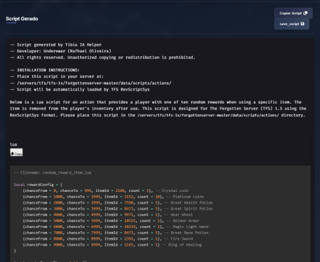Click the 'local rewardConfig = {' line
Viewport: 320px width, 262px height.
38,185
